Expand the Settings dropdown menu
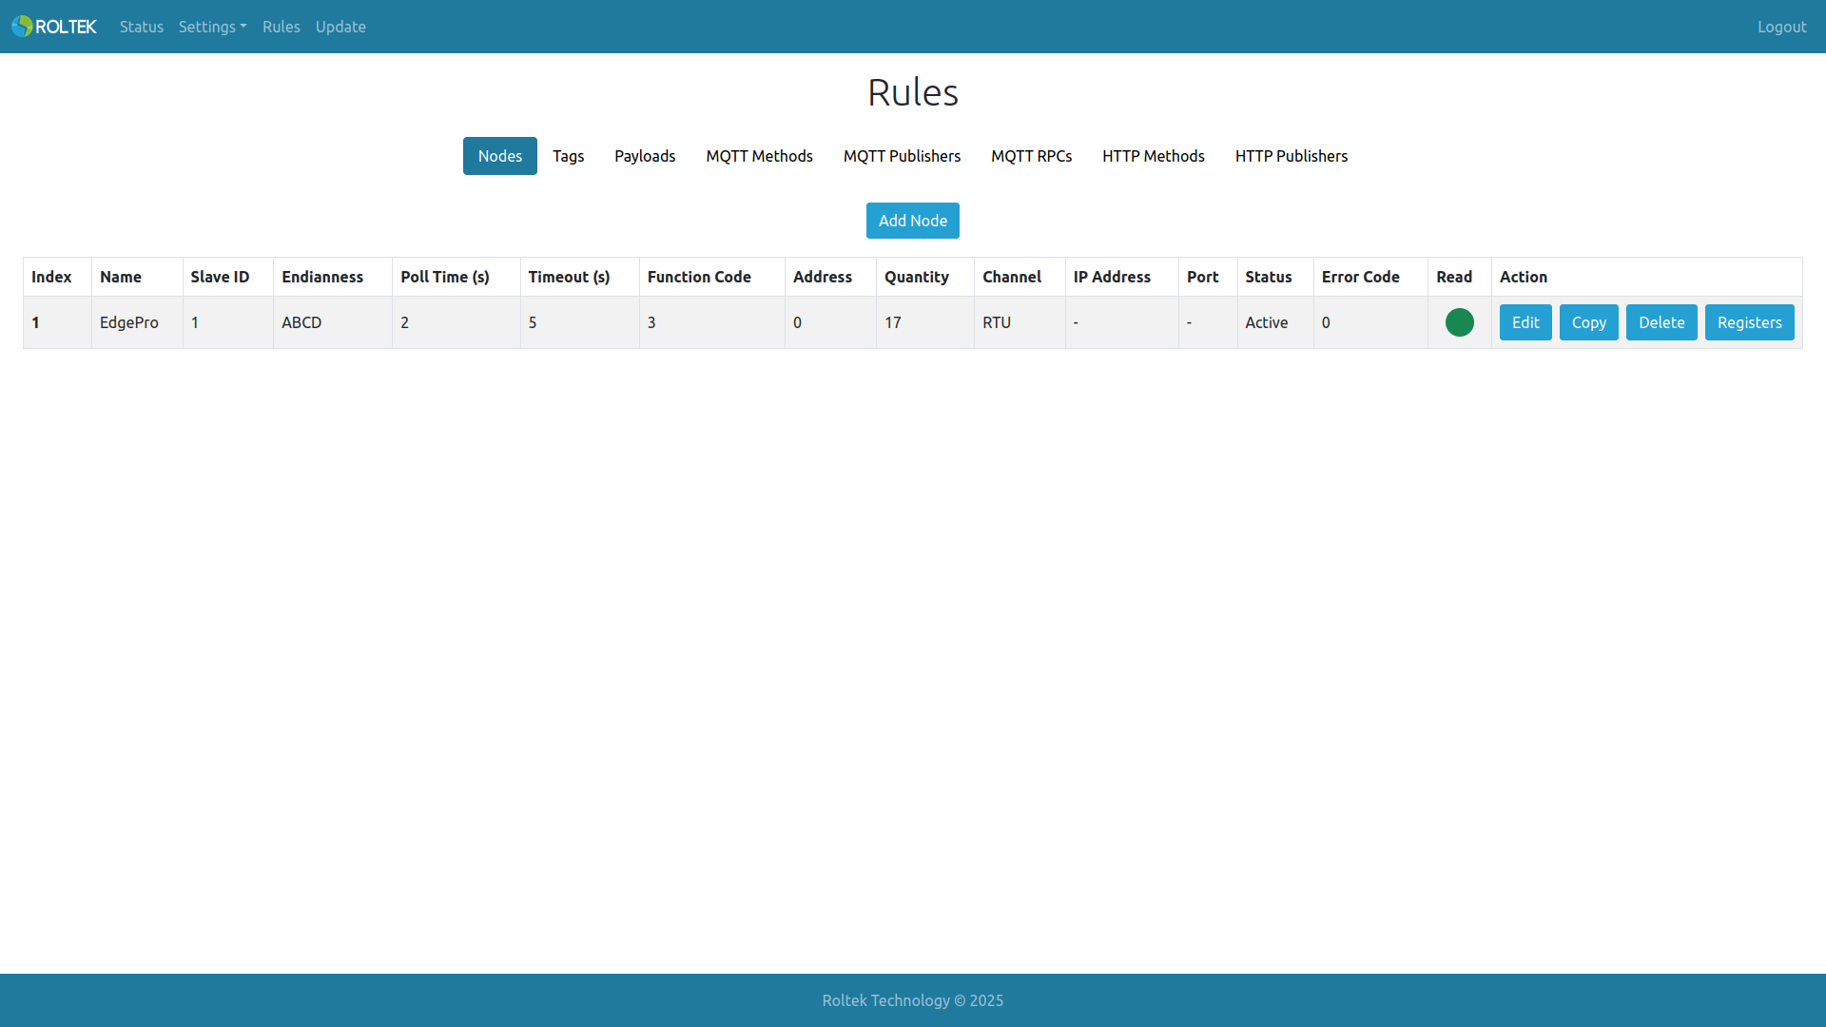 212,27
